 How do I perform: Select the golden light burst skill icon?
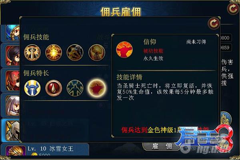(x=54, y=52)
